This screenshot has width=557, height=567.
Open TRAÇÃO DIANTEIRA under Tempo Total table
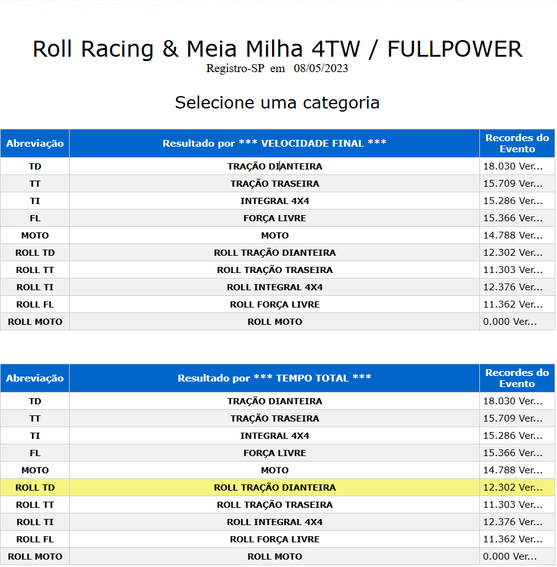274,401
